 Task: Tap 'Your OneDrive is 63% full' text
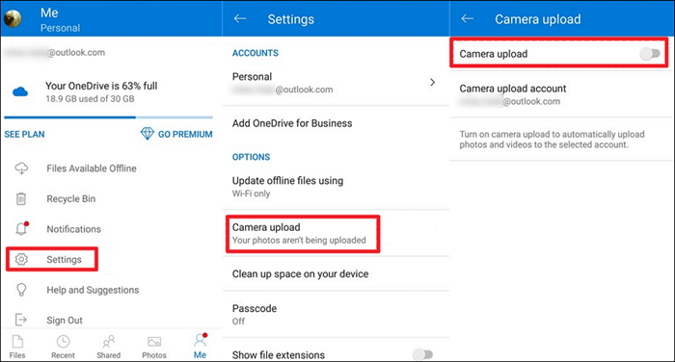click(x=101, y=86)
